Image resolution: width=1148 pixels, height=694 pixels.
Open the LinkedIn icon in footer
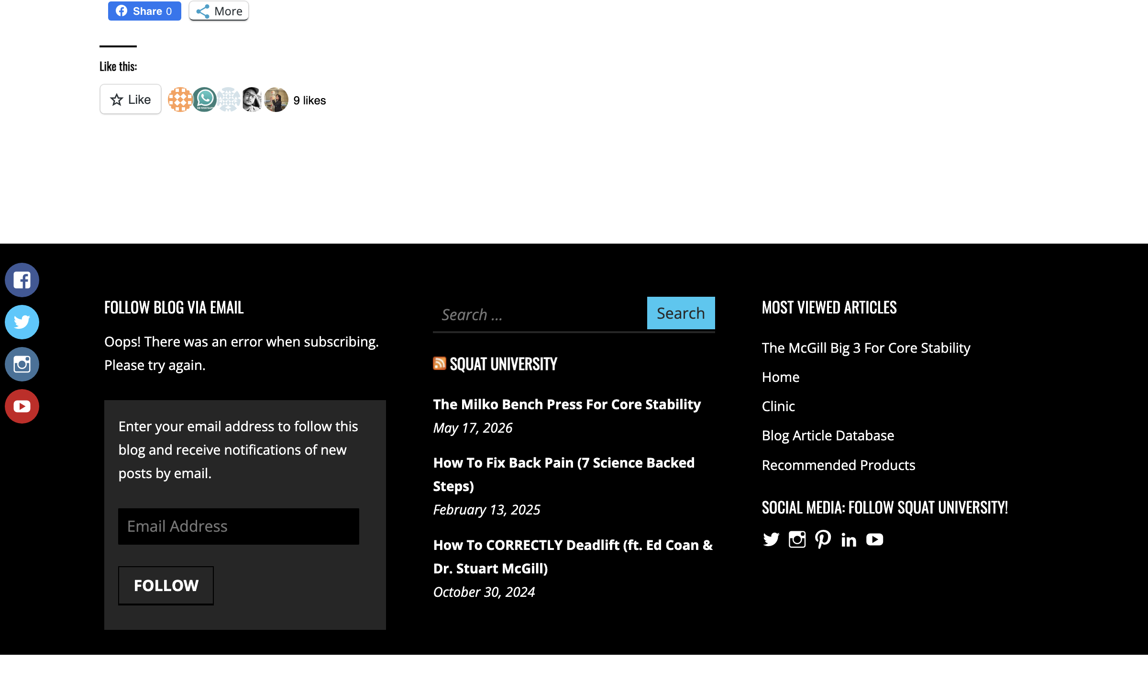(849, 540)
